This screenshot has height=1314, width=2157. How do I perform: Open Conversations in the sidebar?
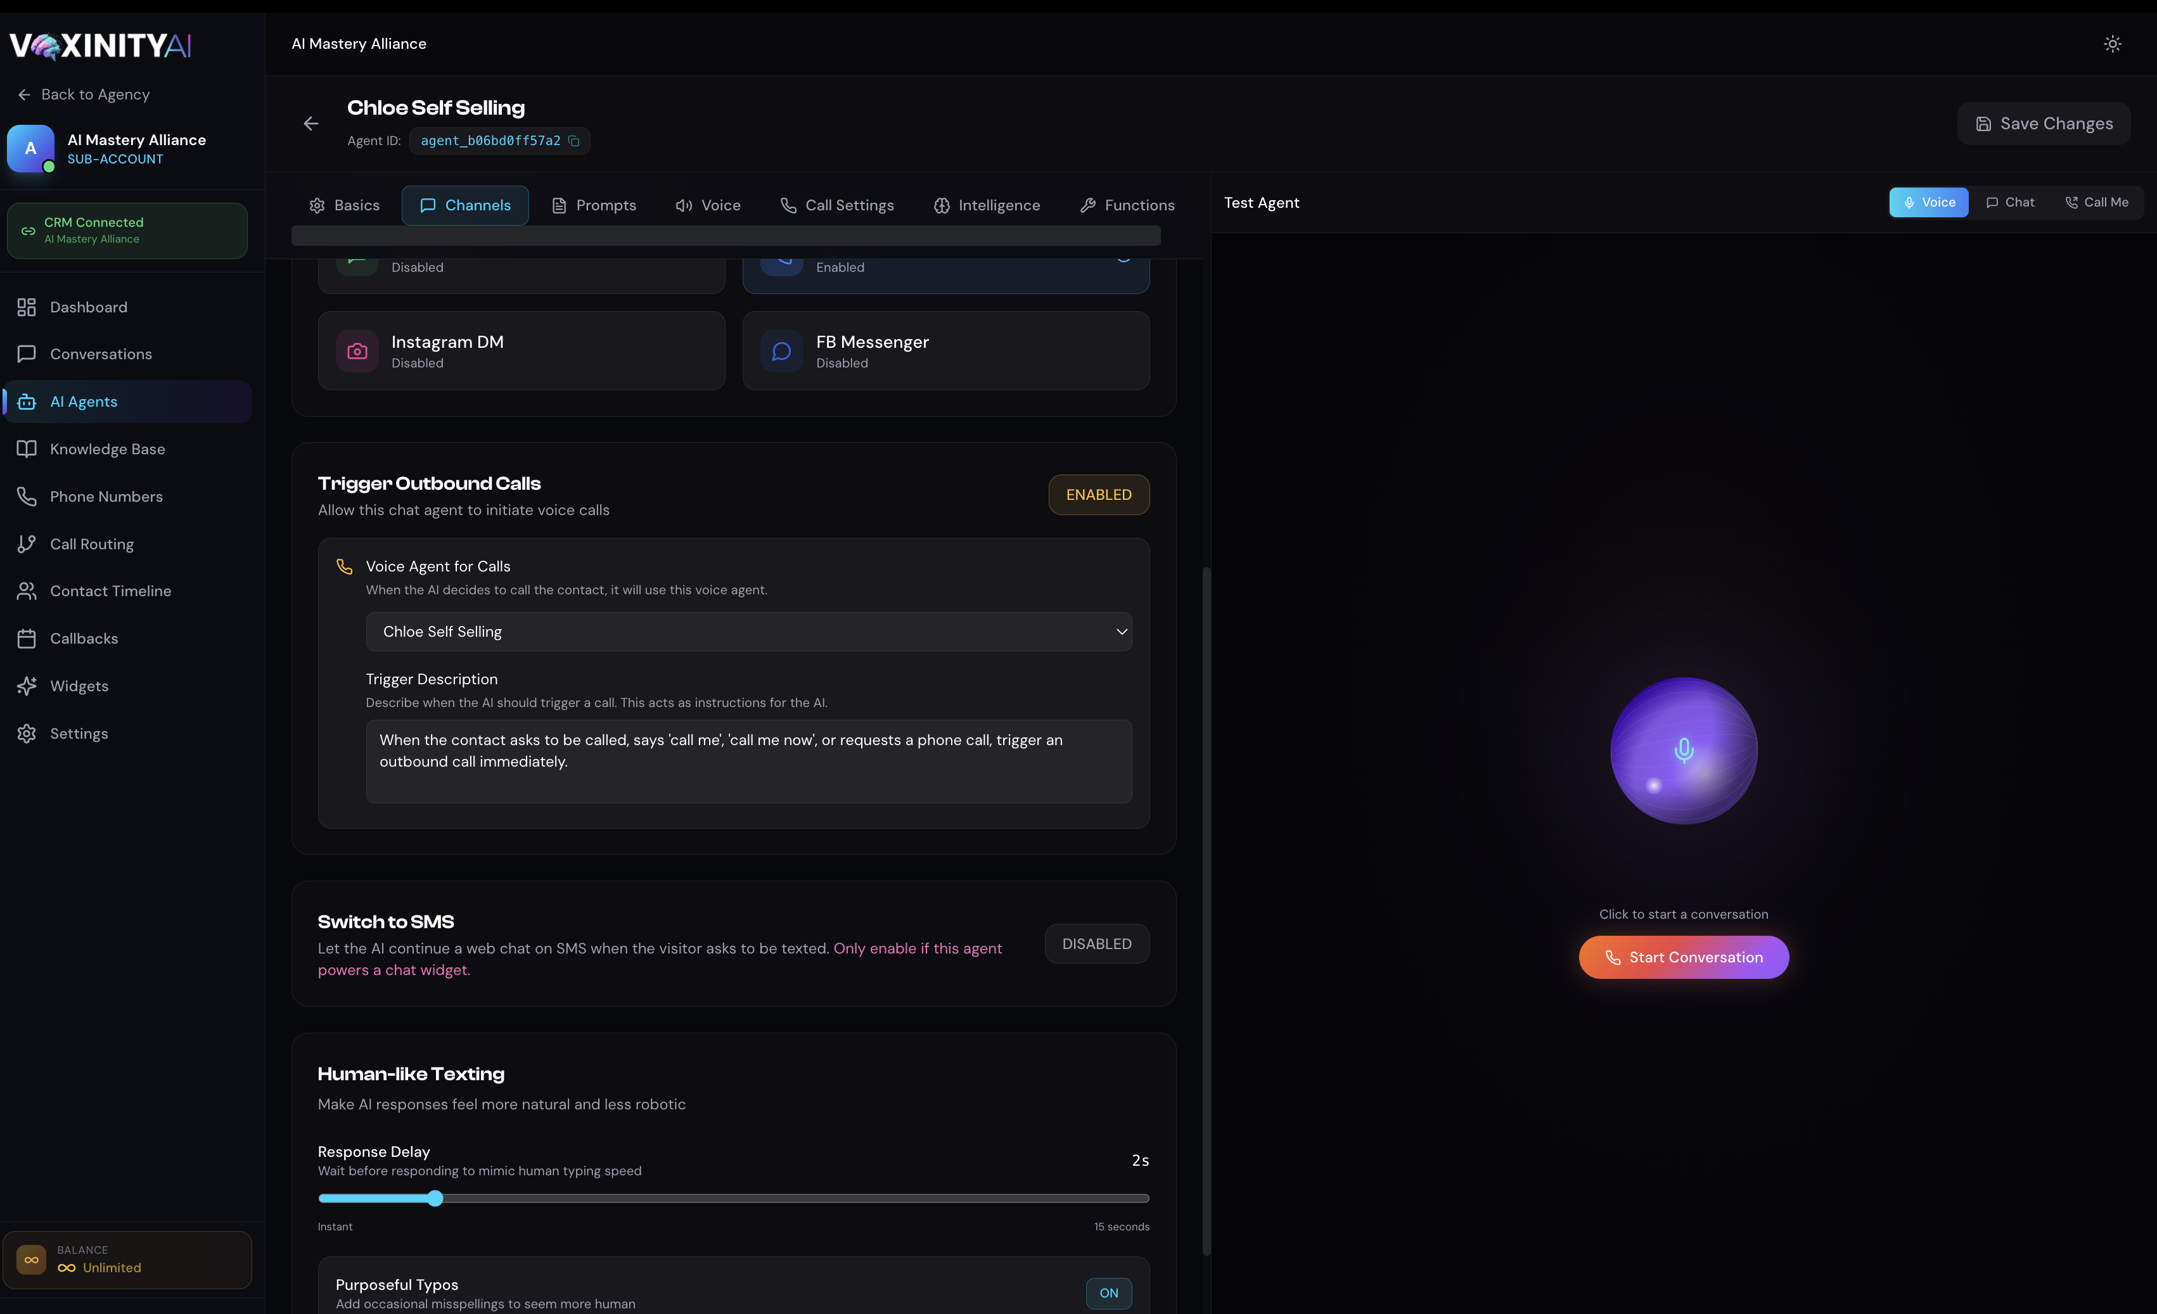coord(128,355)
